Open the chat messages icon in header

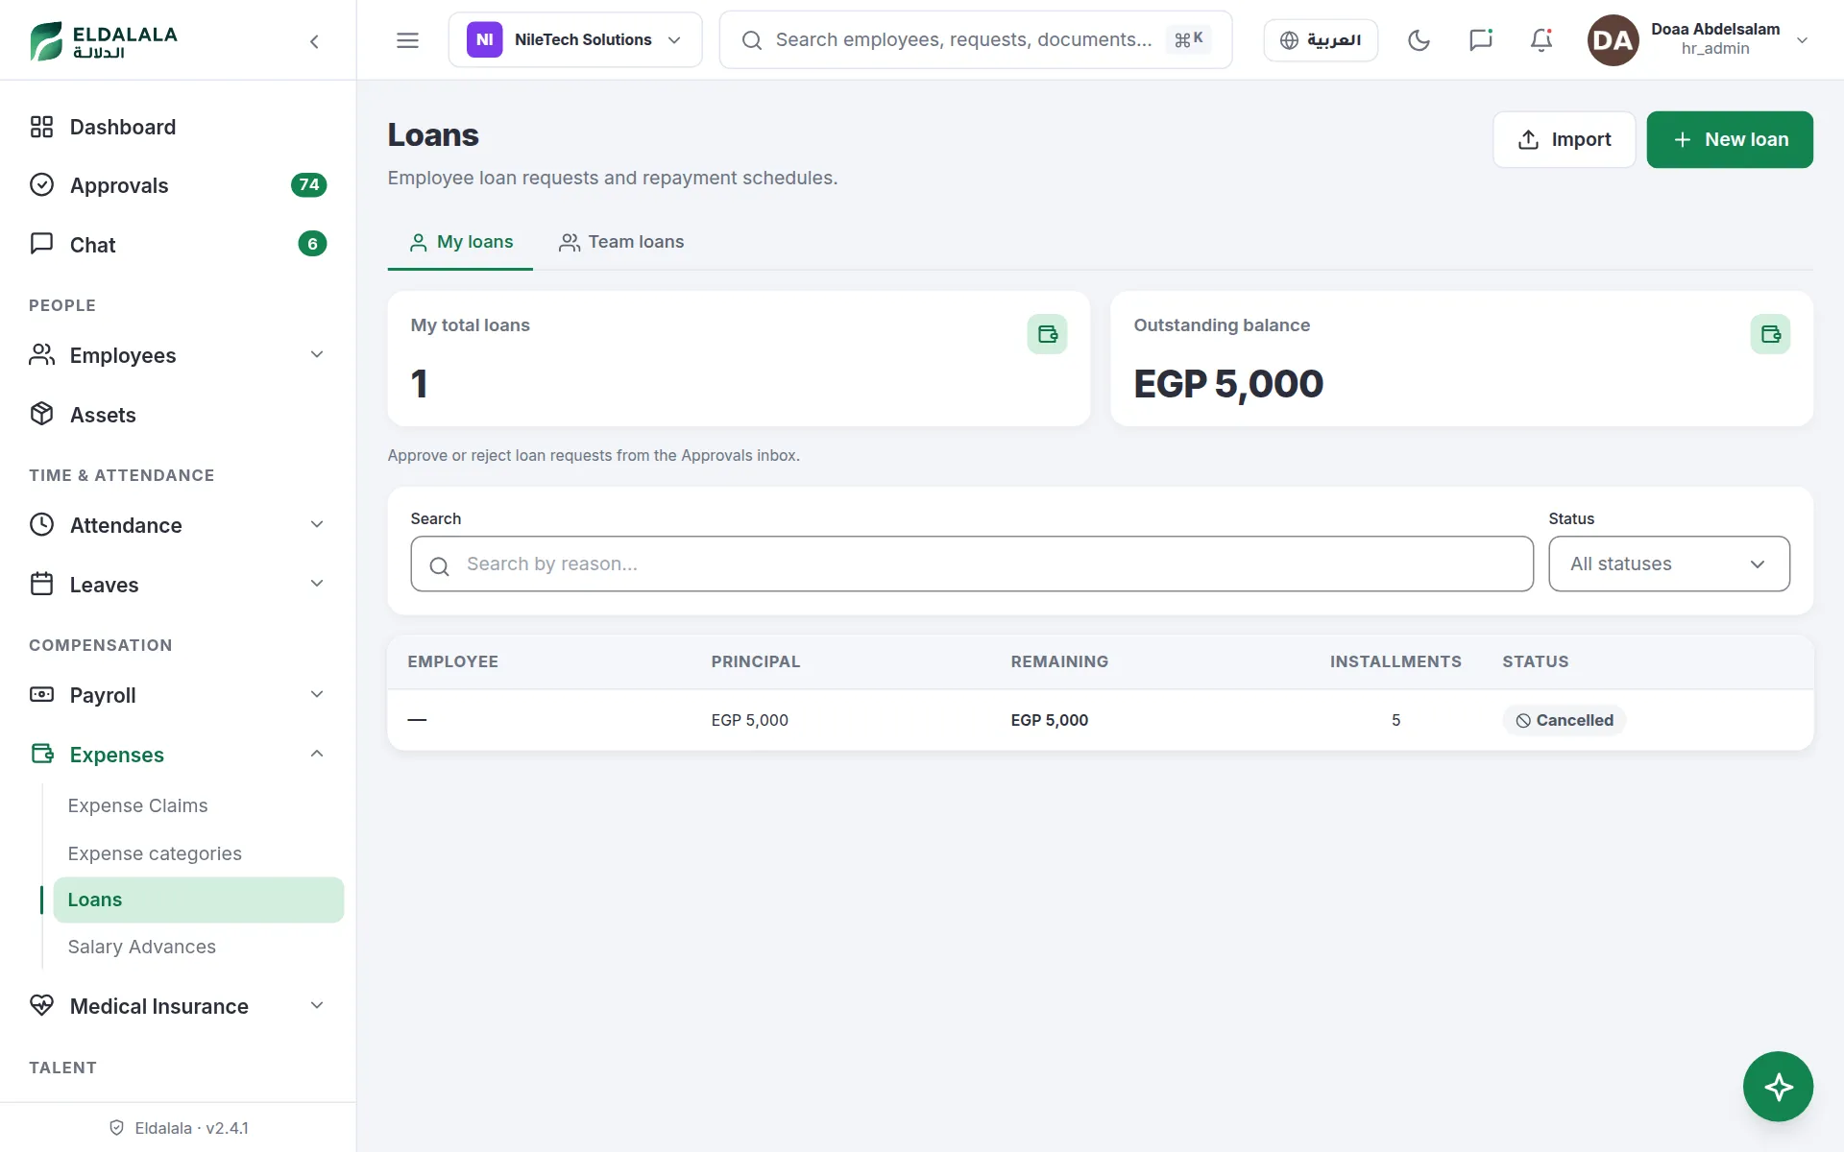point(1480,40)
